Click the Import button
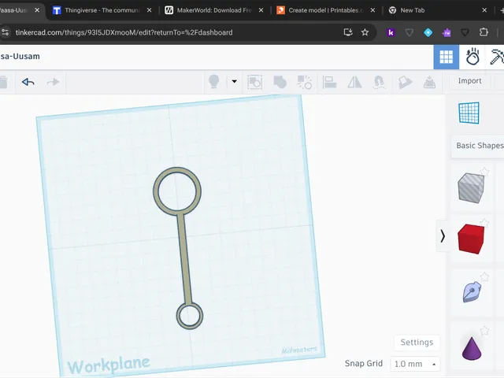The image size is (504, 378). click(x=469, y=81)
